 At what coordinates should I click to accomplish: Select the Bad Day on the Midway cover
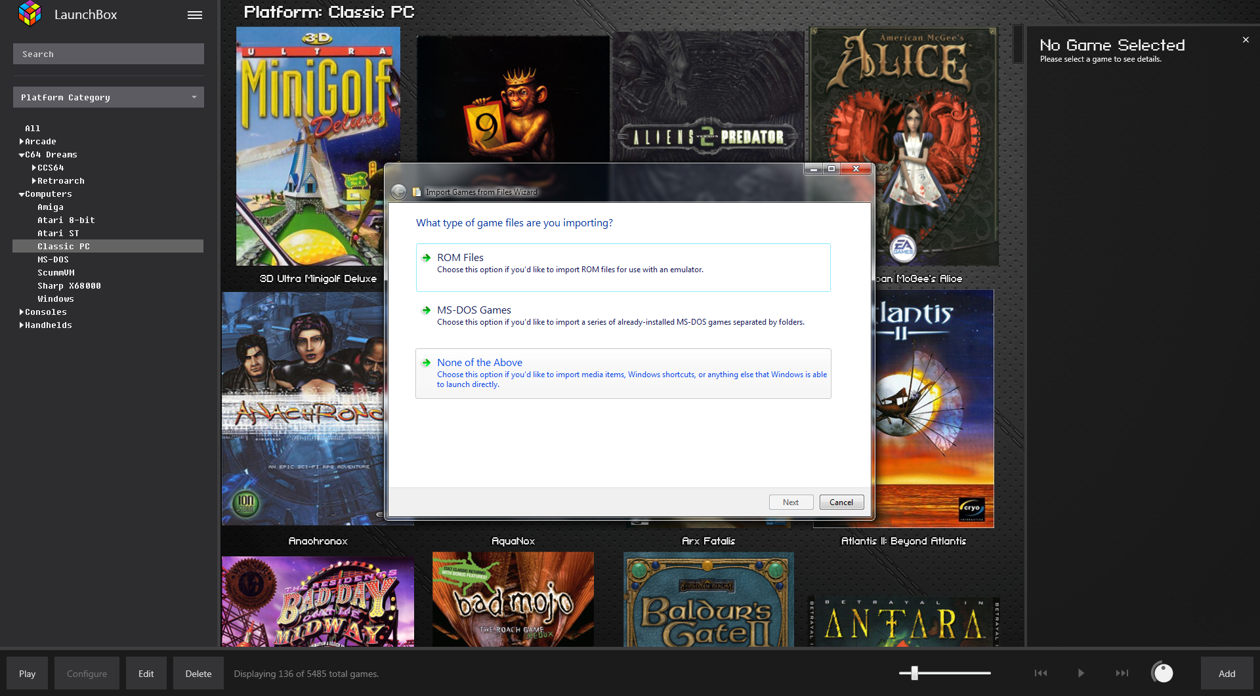click(318, 602)
